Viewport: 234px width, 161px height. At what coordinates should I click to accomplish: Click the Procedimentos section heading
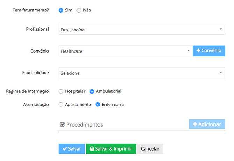click(x=85, y=124)
